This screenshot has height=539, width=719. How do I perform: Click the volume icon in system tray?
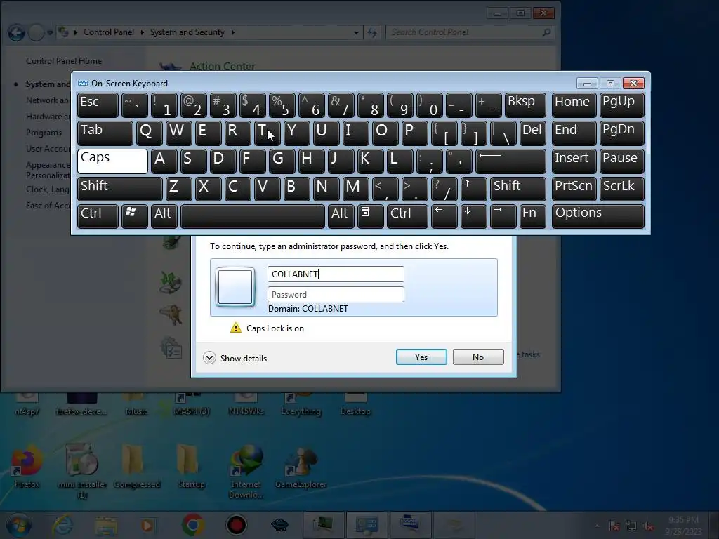point(648,526)
